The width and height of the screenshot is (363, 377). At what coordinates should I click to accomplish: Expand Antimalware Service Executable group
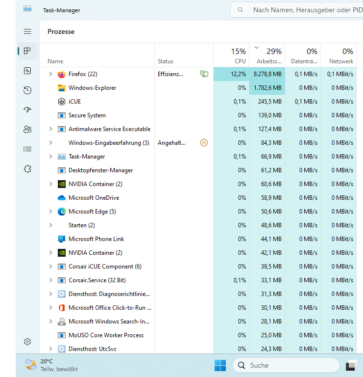coord(50,129)
